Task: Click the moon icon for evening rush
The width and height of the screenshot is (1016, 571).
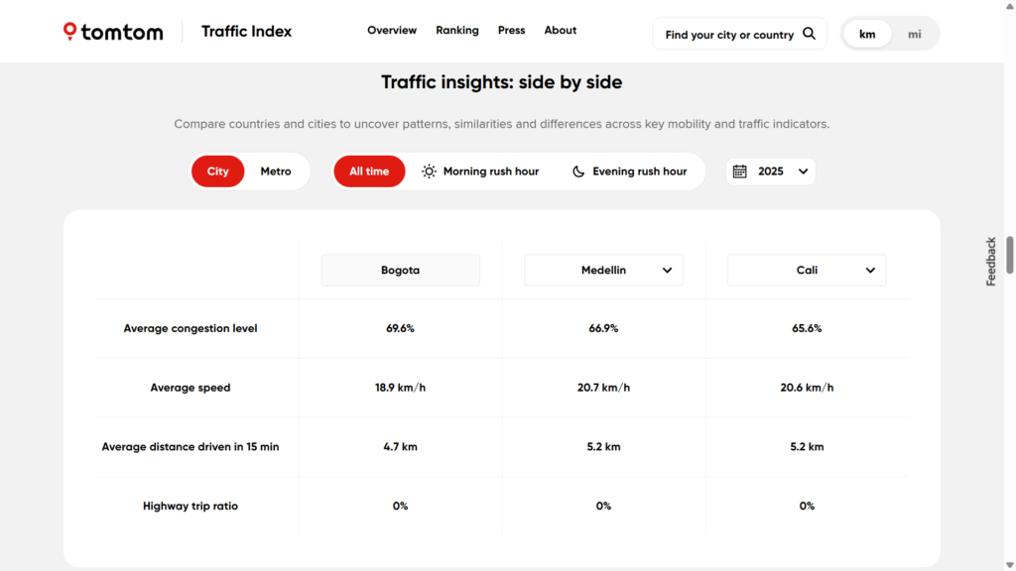Action: (578, 171)
